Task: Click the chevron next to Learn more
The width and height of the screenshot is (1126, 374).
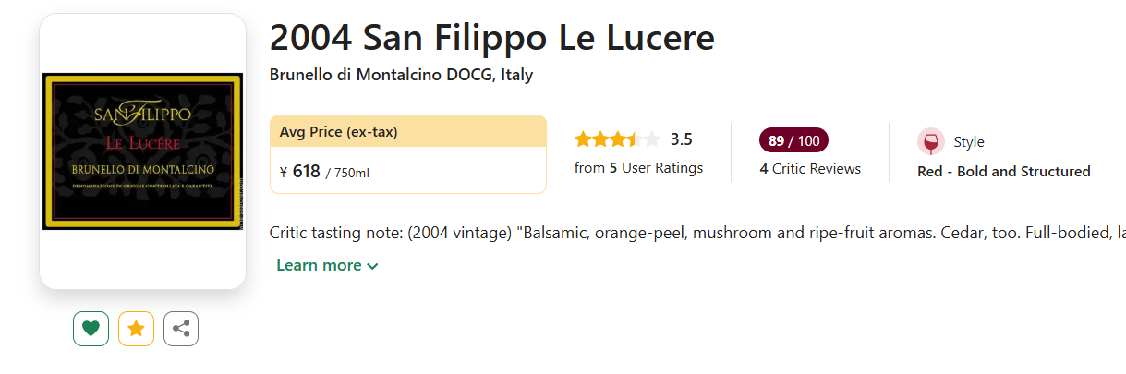Action: coord(372,266)
